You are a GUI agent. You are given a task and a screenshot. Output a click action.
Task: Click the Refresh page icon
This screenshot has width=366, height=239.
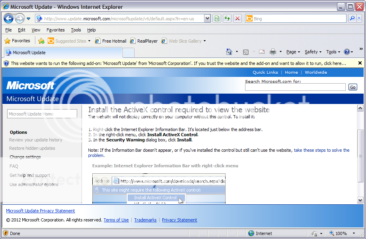click(227, 18)
